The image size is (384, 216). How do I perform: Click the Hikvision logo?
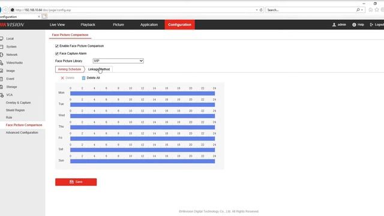(12, 25)
